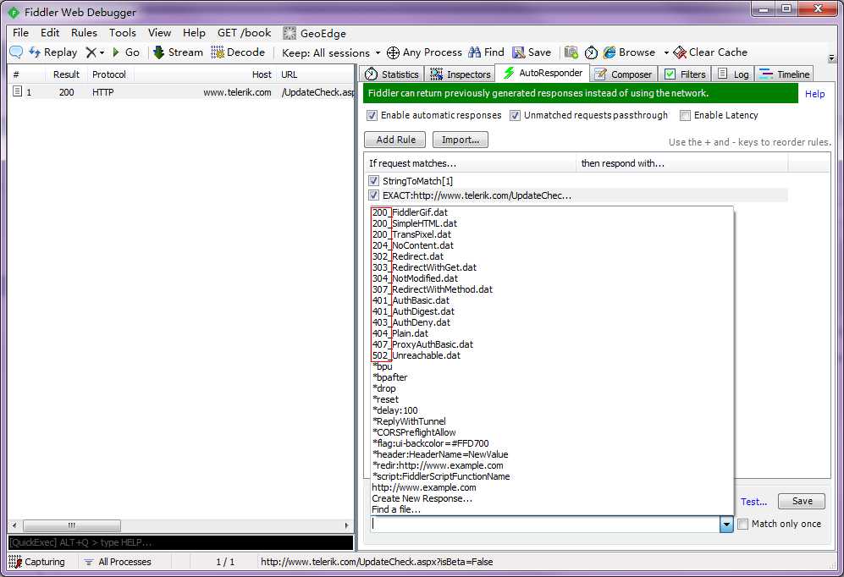The height and width of the screenshot is (577, 844).
Task: Click the rule editor Save button
Action: click(802, 501)
